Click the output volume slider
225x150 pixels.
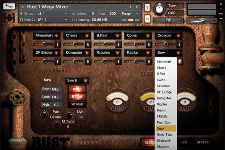[202, 21]
